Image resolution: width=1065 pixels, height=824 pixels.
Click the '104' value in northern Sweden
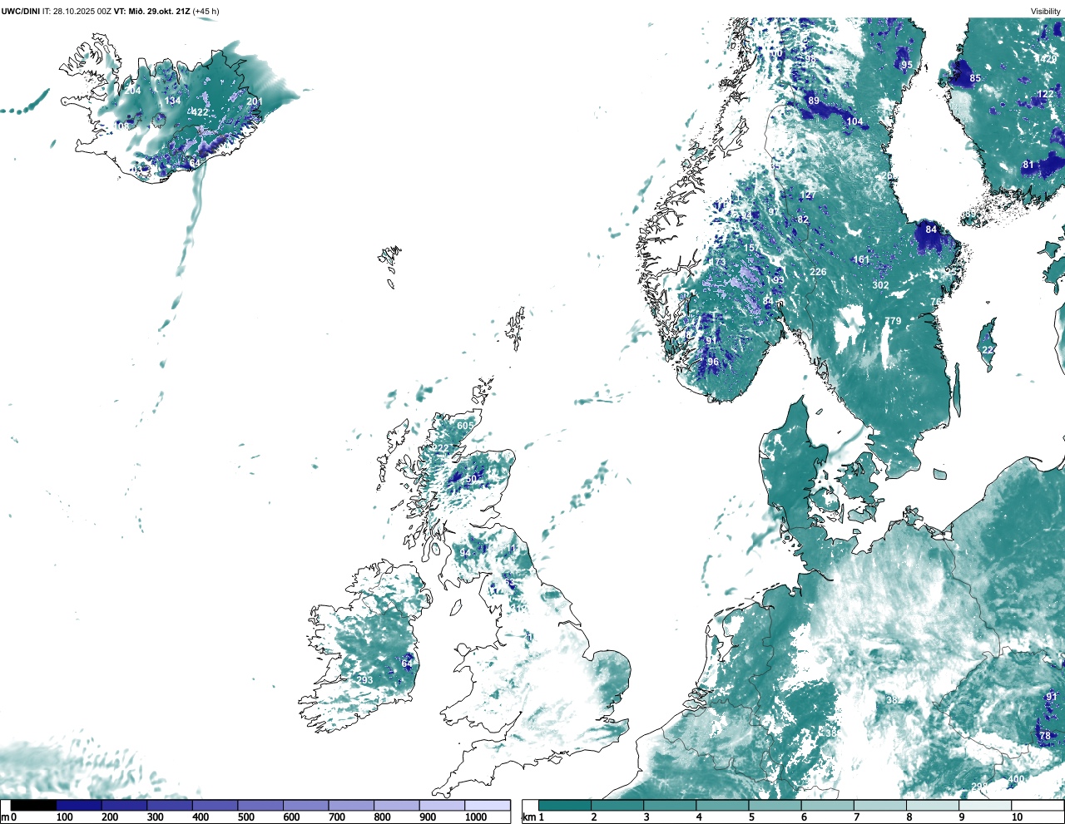(854, 122)
